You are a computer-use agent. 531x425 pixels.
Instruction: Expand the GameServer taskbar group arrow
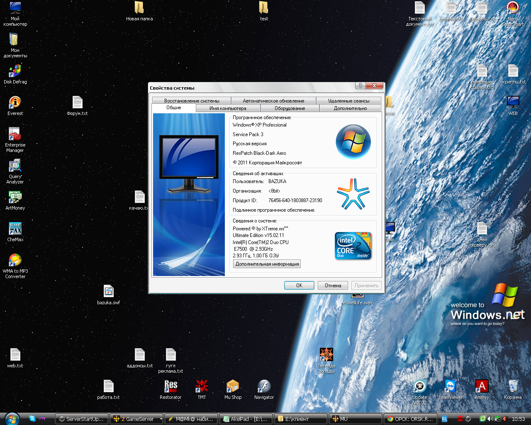coord(161,419)
